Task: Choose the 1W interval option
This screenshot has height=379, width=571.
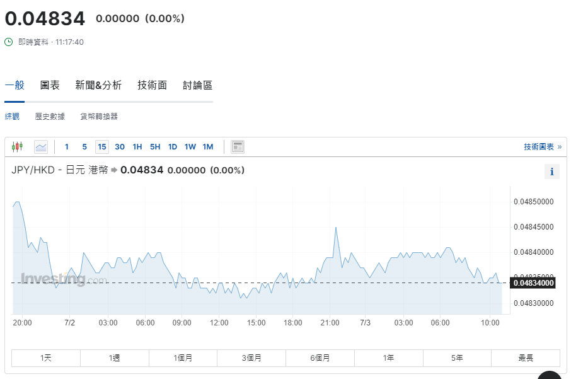Action: (x=190, y=147)
